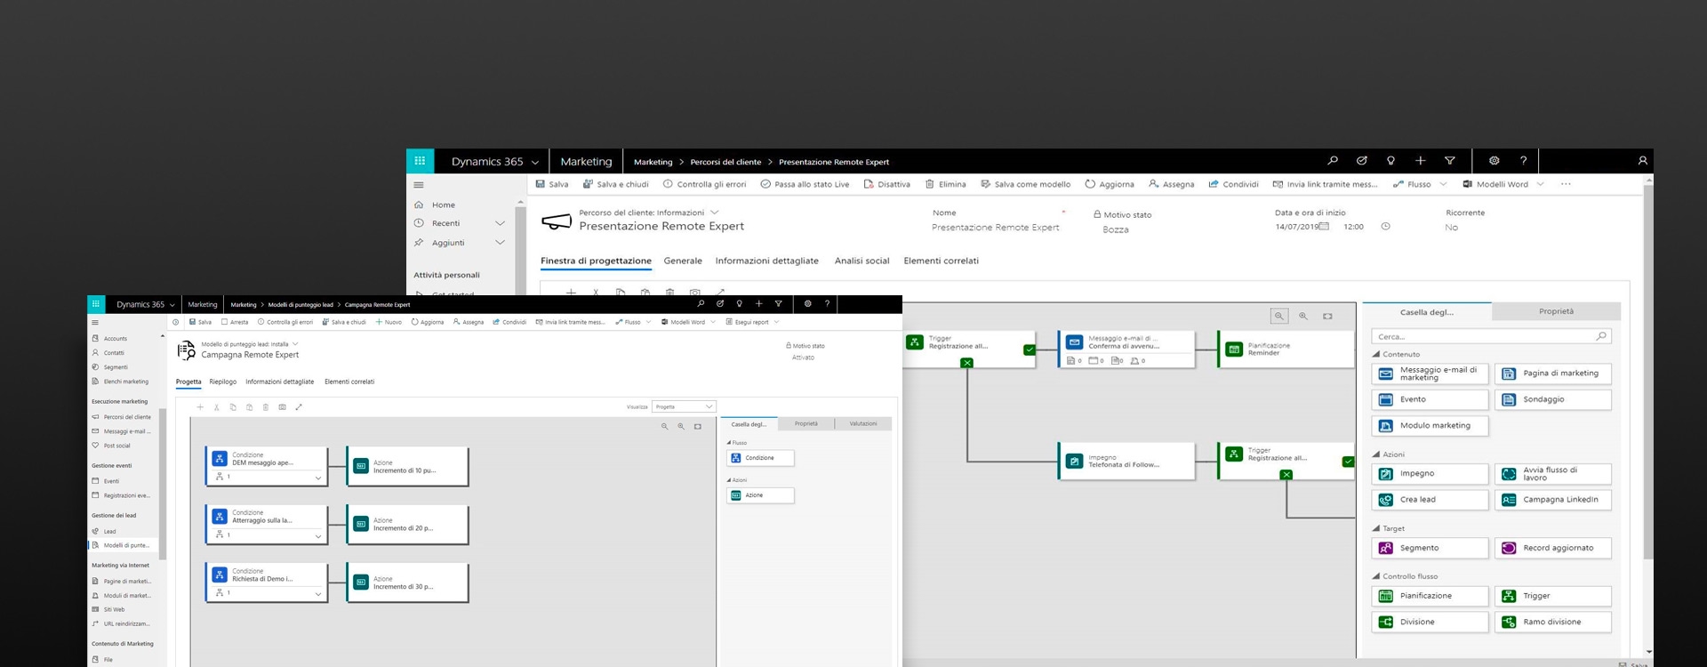This screenshot has height=667, width=1707.
Task: Toggle hamburger menu in Presentazione window sidebar
Action: pos(419,185)
